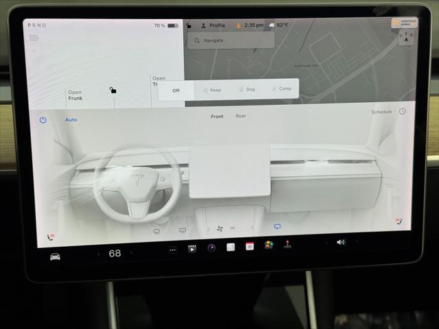Tap the lock icon in status bar
This screenshot has width=439, height=329.
pos(189,26)
